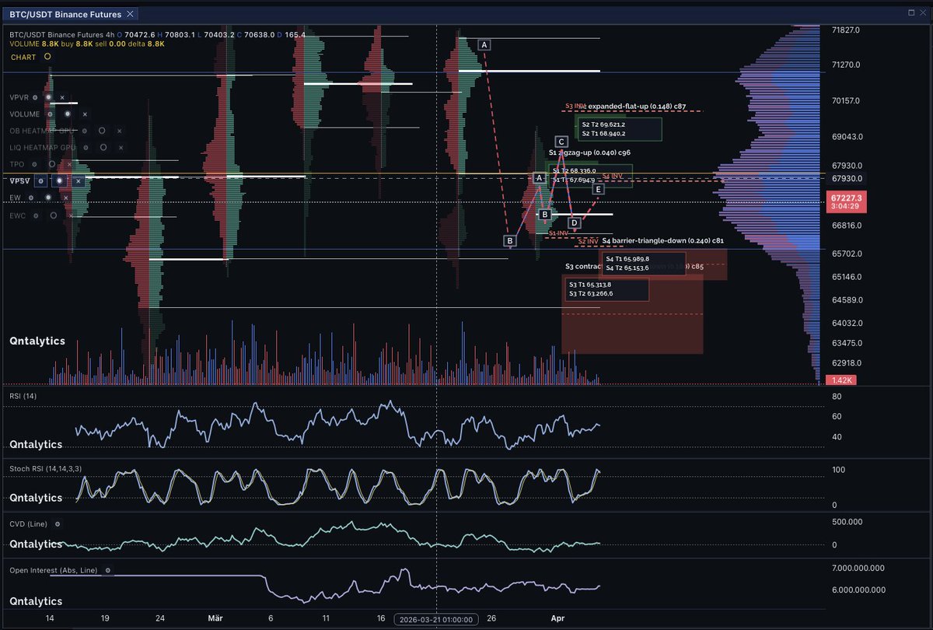Remove the TPO indicator with its x
Image resolution: width=933 pixels, height=630 pixels.
69,164
